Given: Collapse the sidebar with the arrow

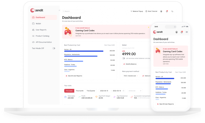Looking at the screenshot, I should click(x=59, y=10).
